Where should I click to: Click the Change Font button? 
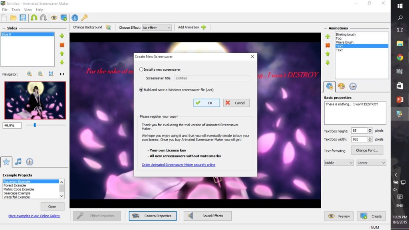pyautogui.click(x=367, y=150)
